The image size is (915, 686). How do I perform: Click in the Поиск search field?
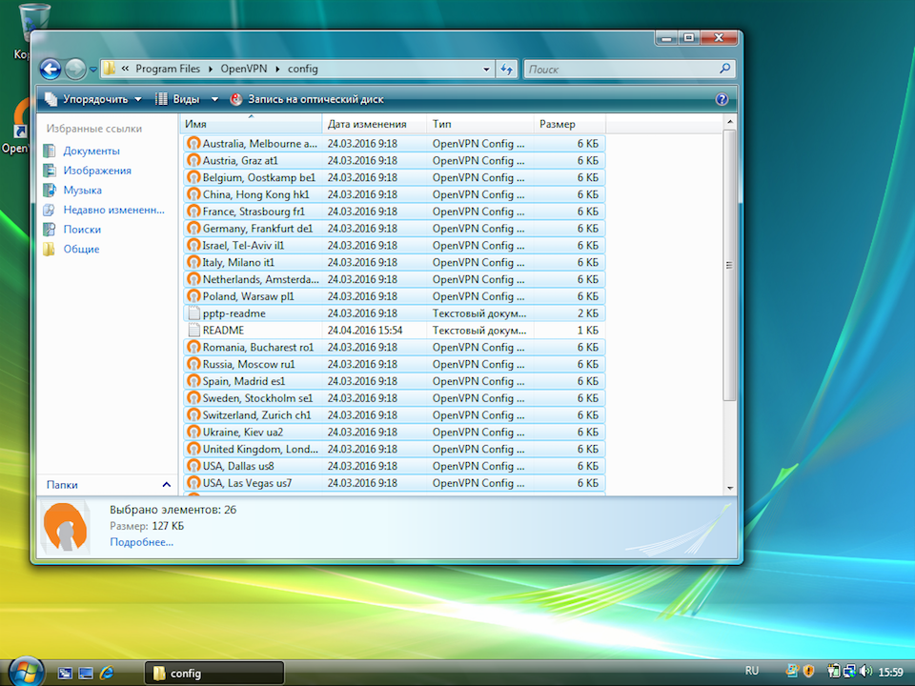click(x=621, y=70)
